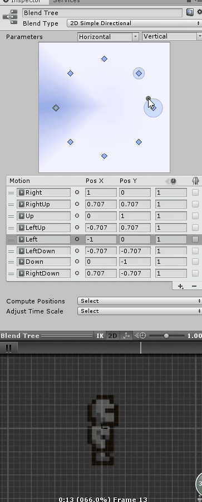Toggle mirror checkbox for Left motion
This screenshot has height=502, width=202.
(x=195, y=239)
